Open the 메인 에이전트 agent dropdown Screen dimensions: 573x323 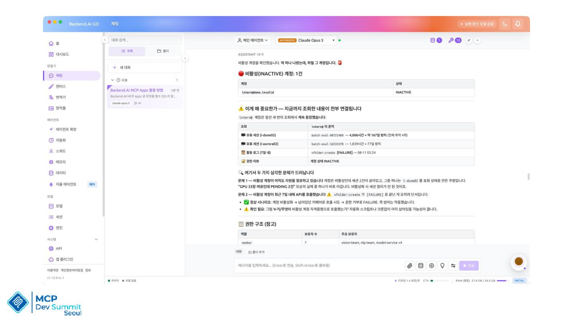pos(253,40)
